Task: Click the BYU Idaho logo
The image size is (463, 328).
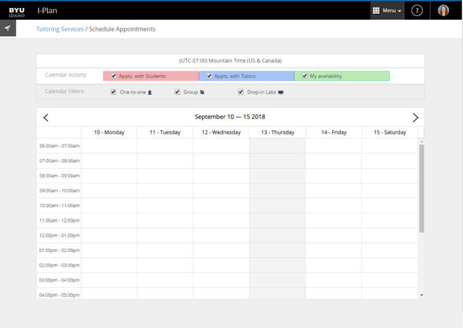Action: [17, 12]
